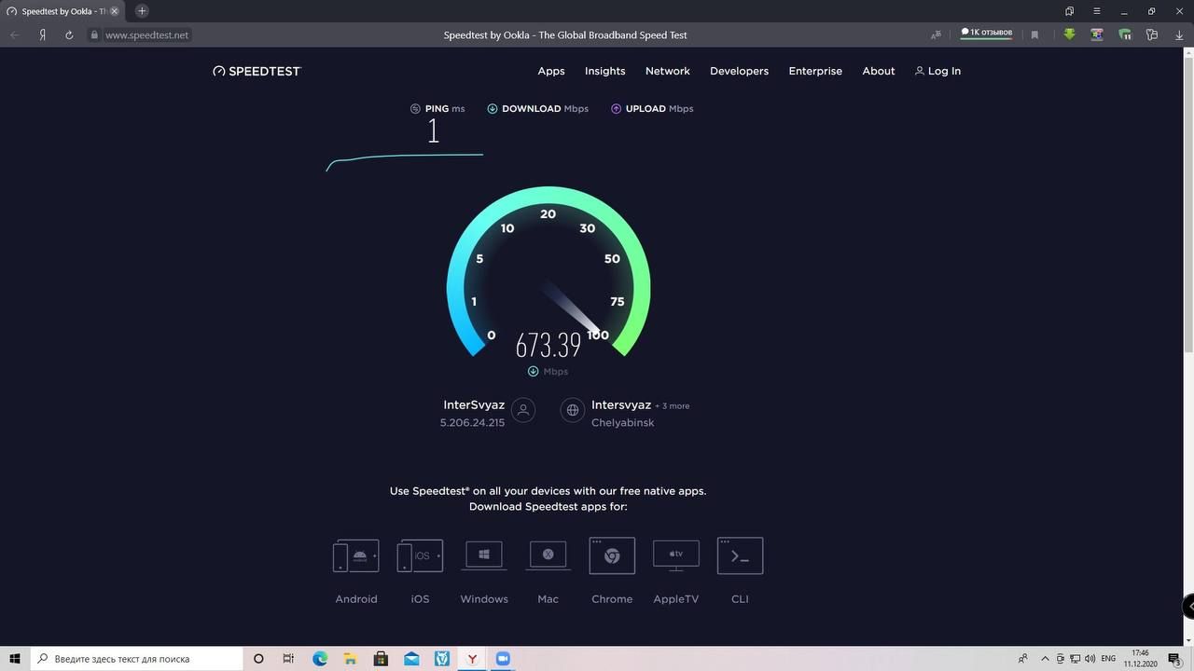Open the browser hamburger menu

click(x=1097, y=11)
